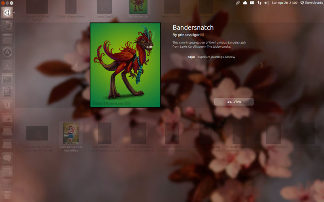Click the Bandersnatch title heading
This screenshot has width=324, height=202.
pos(193,27)
